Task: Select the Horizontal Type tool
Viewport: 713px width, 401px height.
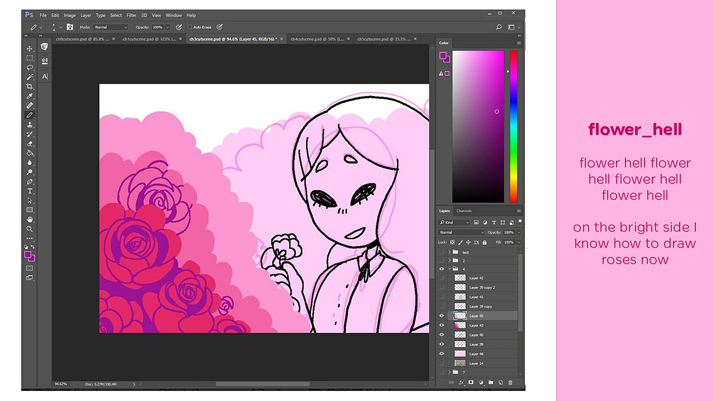Action: click(x=30, y=191)
